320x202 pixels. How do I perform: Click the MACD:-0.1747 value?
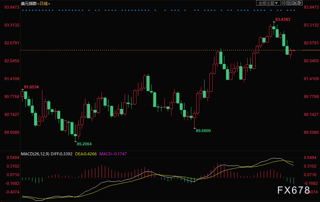[113, 154]
